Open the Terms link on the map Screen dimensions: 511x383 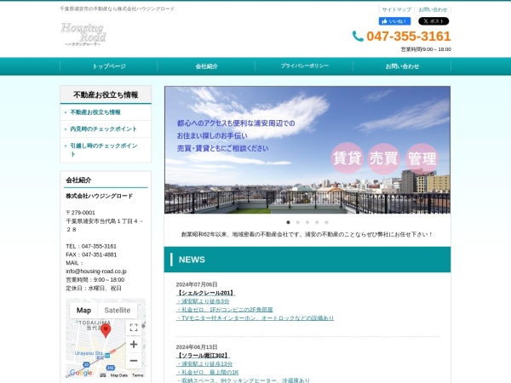click(137, 375)
